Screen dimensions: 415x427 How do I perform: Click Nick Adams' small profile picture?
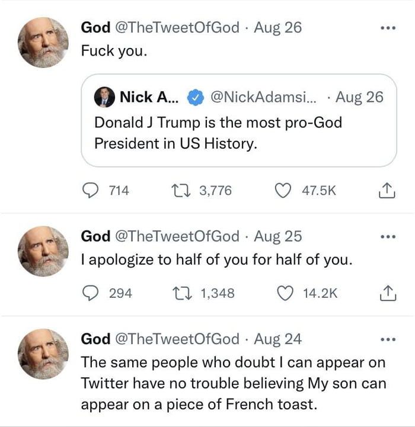tap(104, 97)
